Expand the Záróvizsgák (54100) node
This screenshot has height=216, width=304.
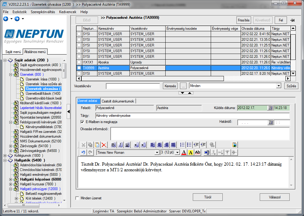(11, 146)
